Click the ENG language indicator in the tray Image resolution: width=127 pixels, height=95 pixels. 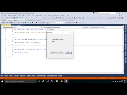coord(125,81)
